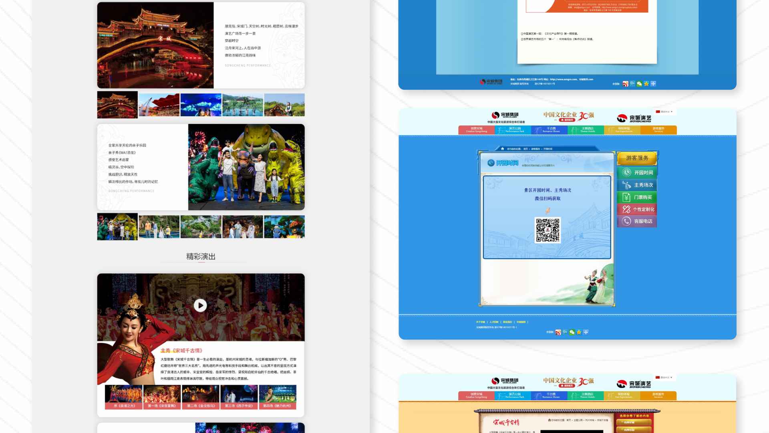Expand language dropdown in middle page header
The image size is (769, 433).
pos(665,111)
